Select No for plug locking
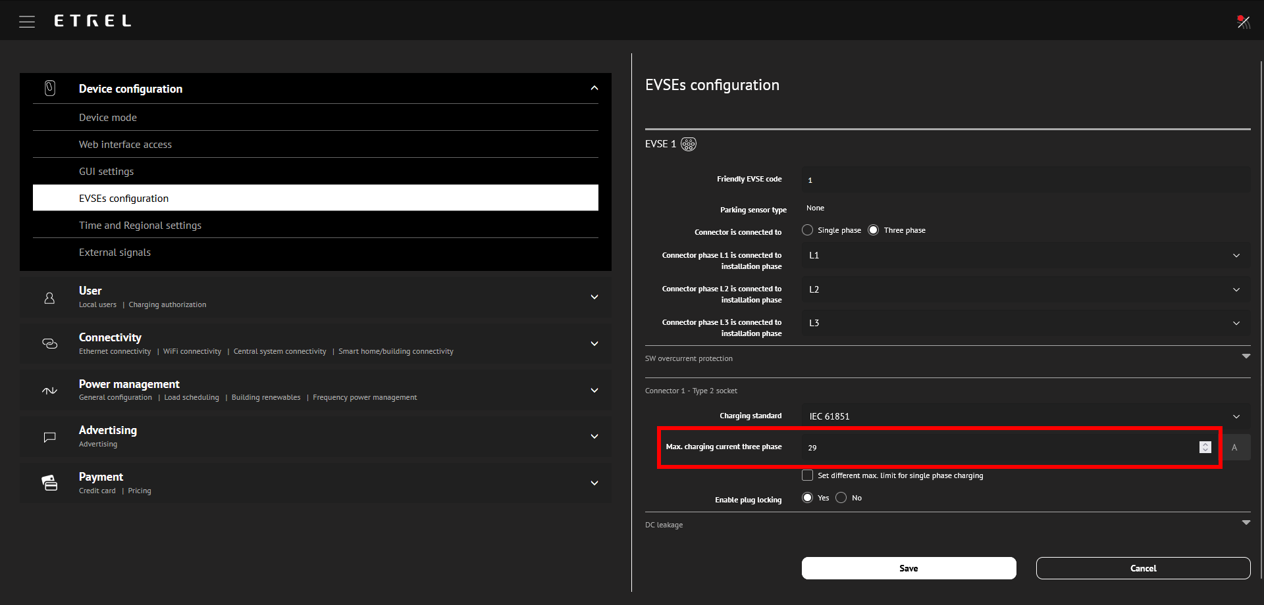1264x605 pixels. [841, 498]
